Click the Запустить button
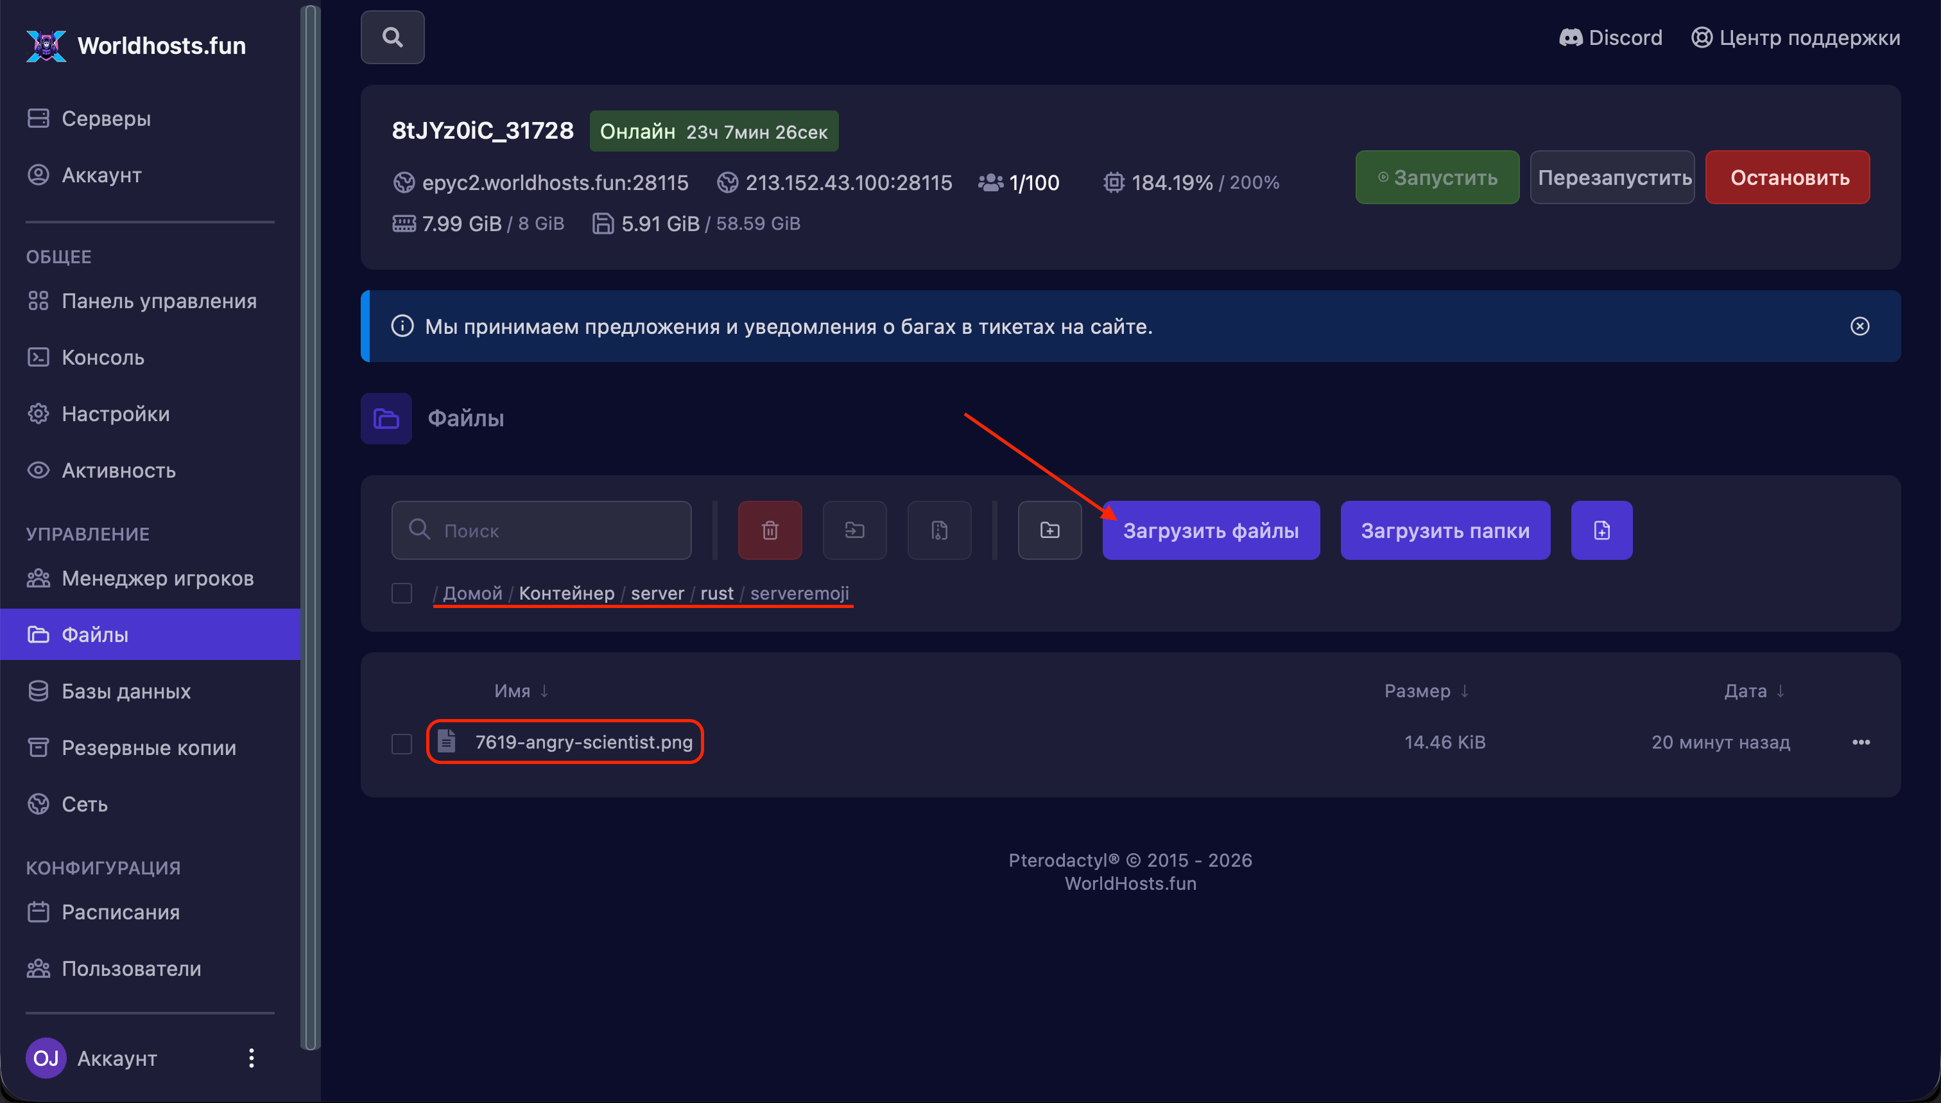The width and height of the screenshot is (1941, 1103). point(1436,177)
